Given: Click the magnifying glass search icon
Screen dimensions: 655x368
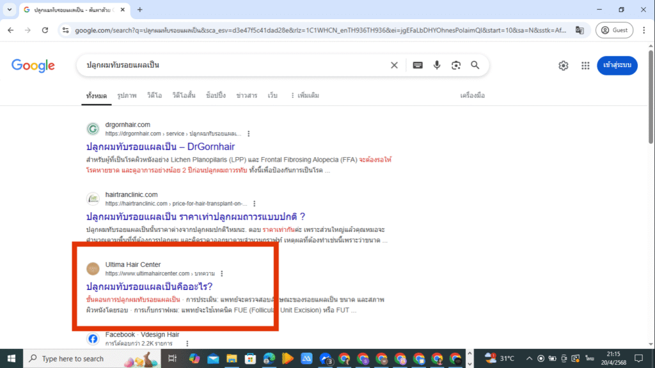Looking at the screenshot, I should coord(475,65).
